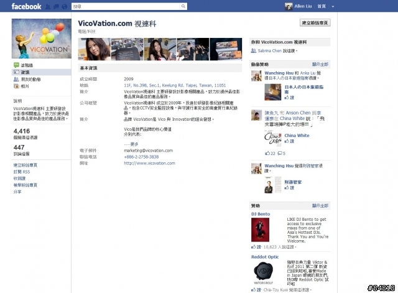The image size is (398, 293).
Task: Click China White logo thumbnail
Action: click(x=272, y=138)
